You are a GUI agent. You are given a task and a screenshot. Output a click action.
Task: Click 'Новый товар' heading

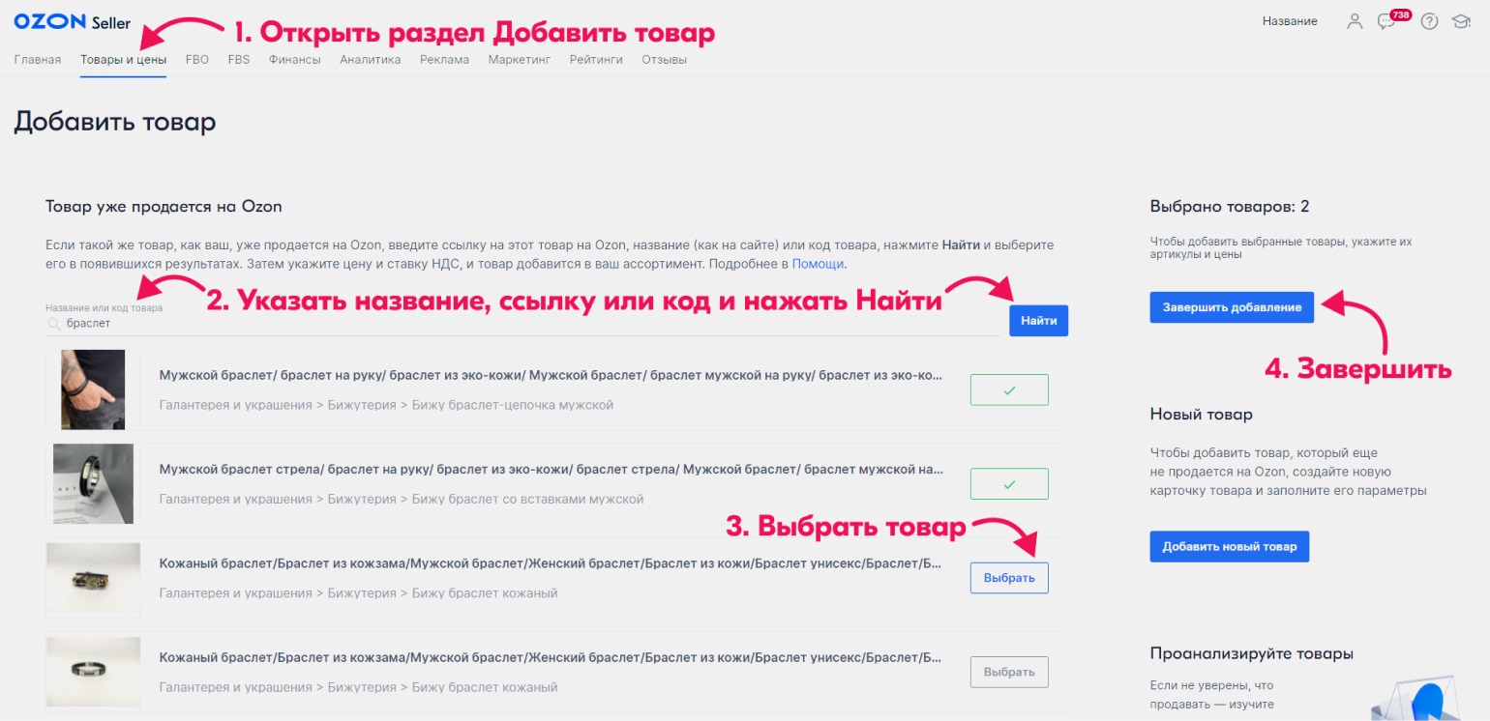(x=1202, y=414)
